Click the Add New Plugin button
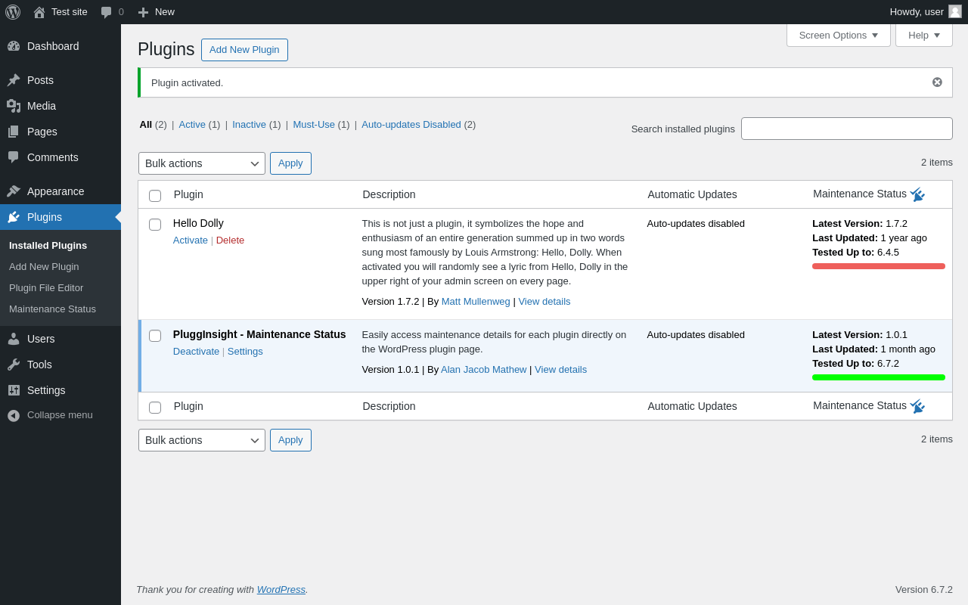 point(244,50)
